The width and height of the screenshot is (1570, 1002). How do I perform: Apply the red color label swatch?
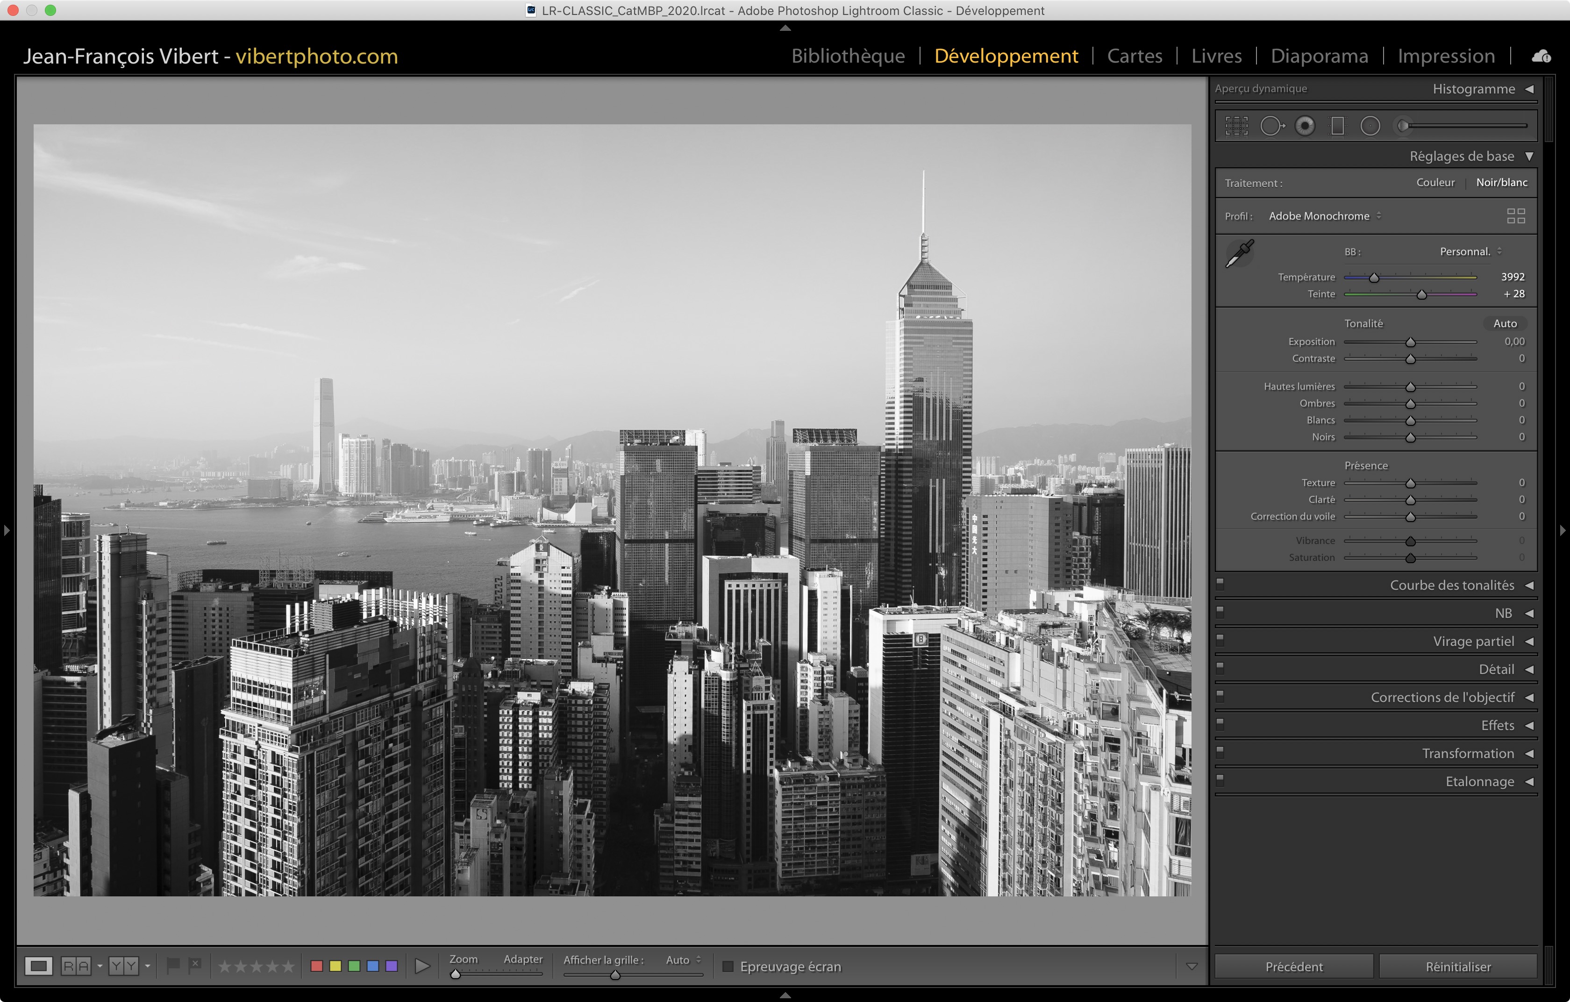pyautogui.click(x=317, y=966)
